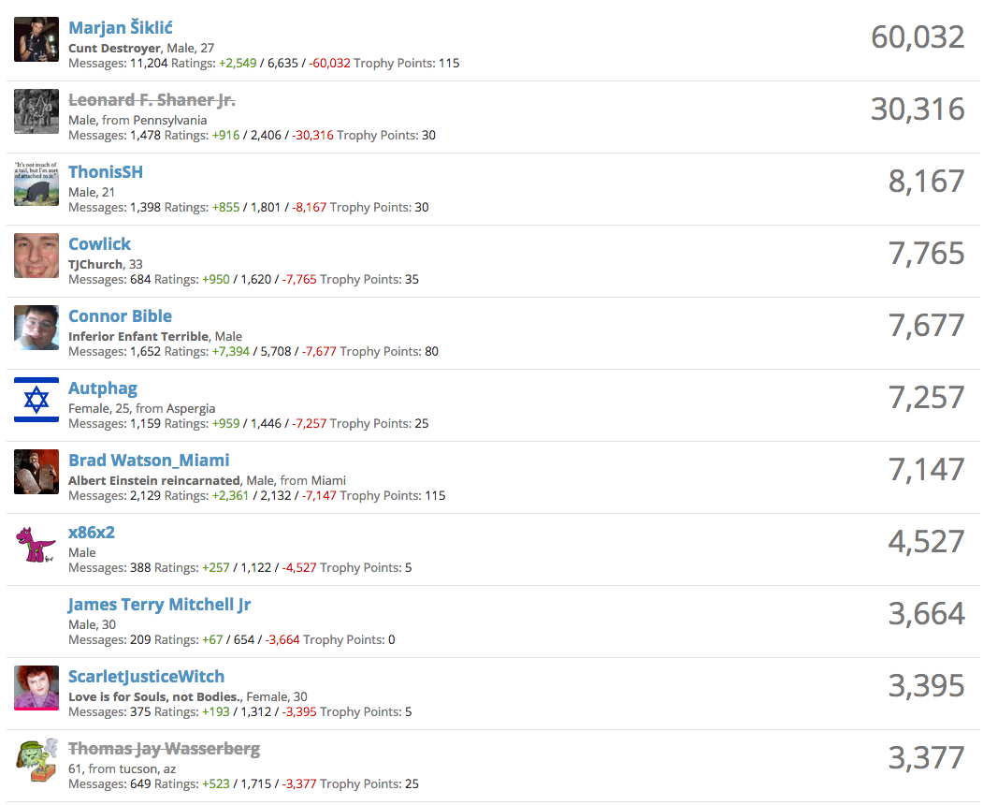983x805 pixels.
Task: Click "Trophy Points: 0" in James Terry Mitchell's stats
Action: click(349, 640)
